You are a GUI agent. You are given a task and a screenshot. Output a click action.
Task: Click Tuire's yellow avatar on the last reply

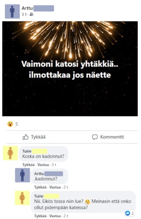(22, 198)
